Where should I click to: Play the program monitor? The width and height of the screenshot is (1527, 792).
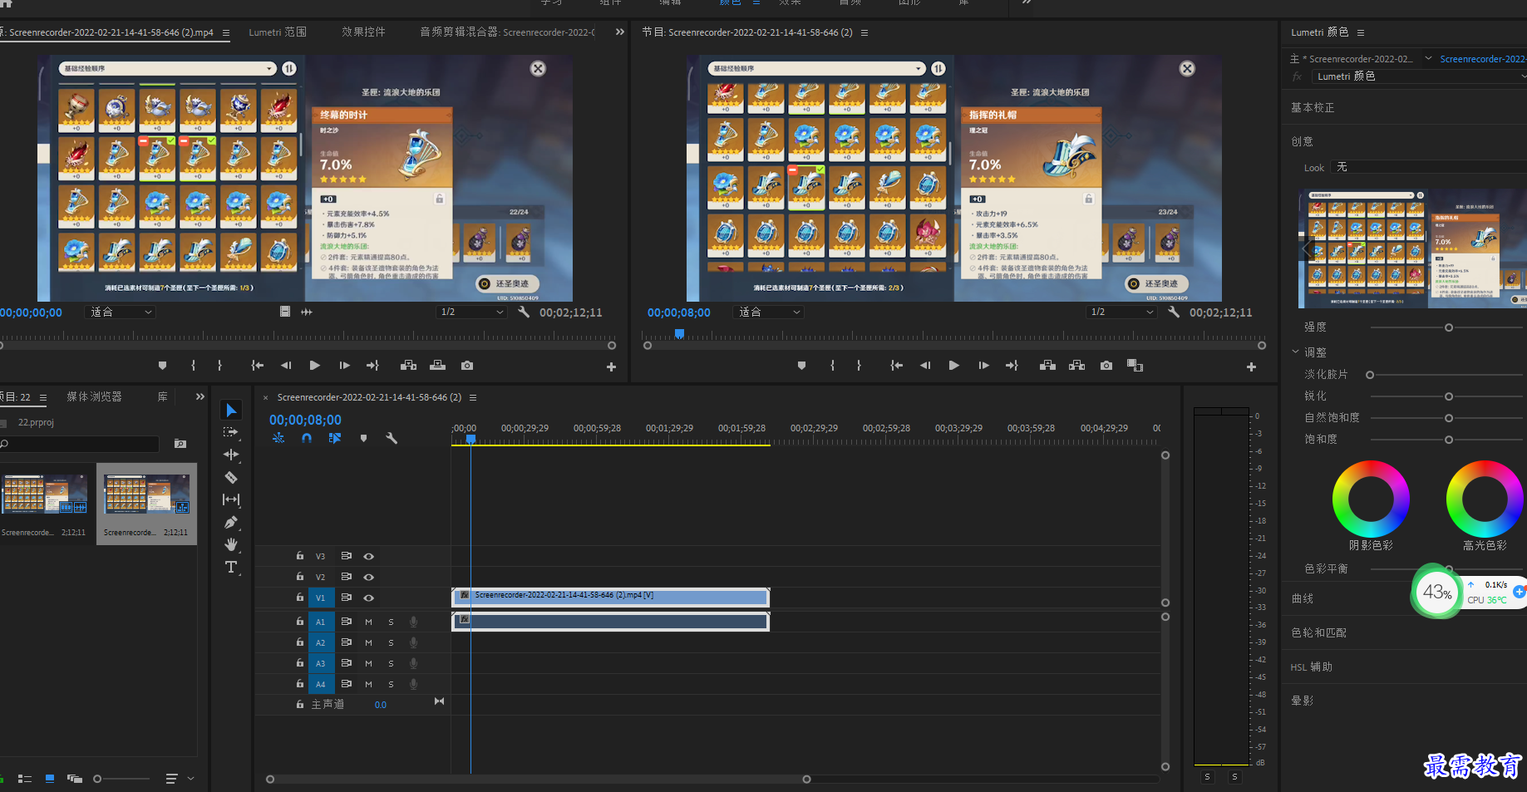(953, 366)
